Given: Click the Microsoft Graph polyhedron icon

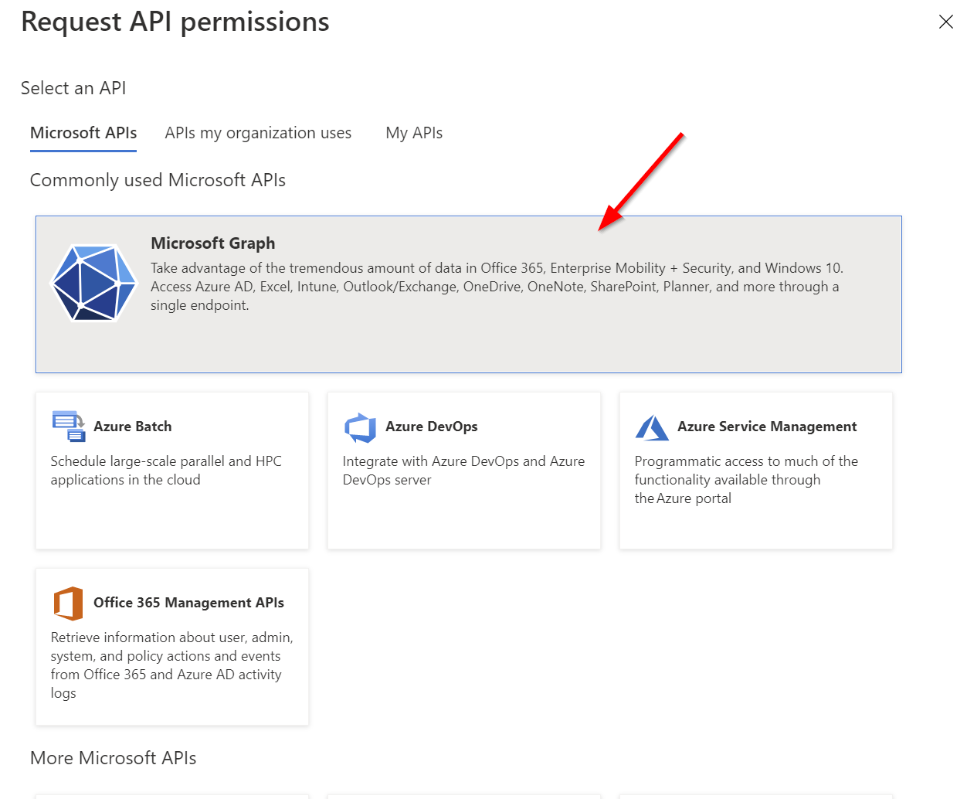Looking at the screenshot, I should pos(94,283).
